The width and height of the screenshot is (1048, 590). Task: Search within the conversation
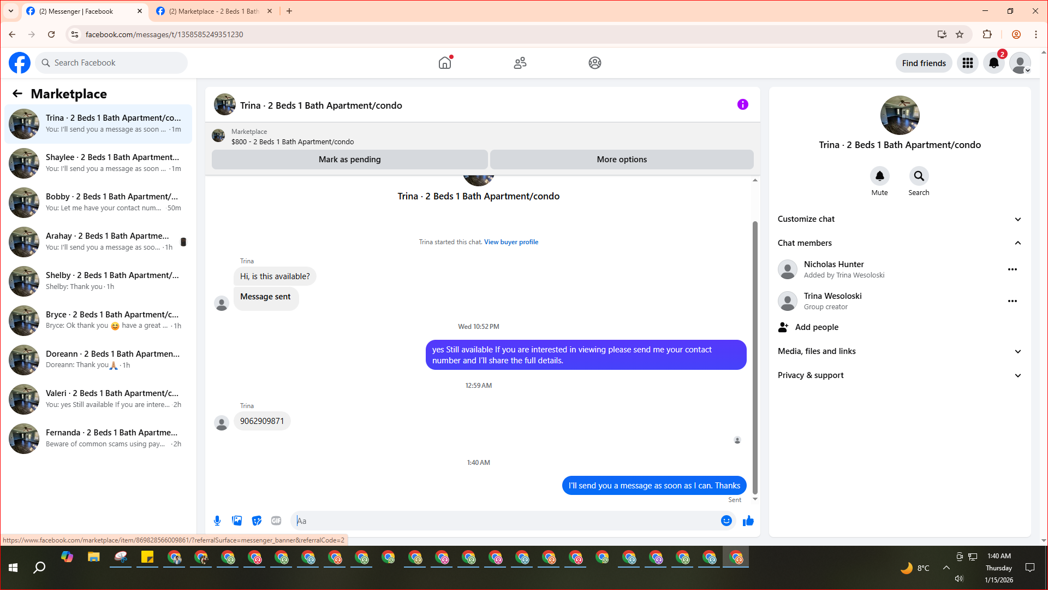click(x=919, y=176)
